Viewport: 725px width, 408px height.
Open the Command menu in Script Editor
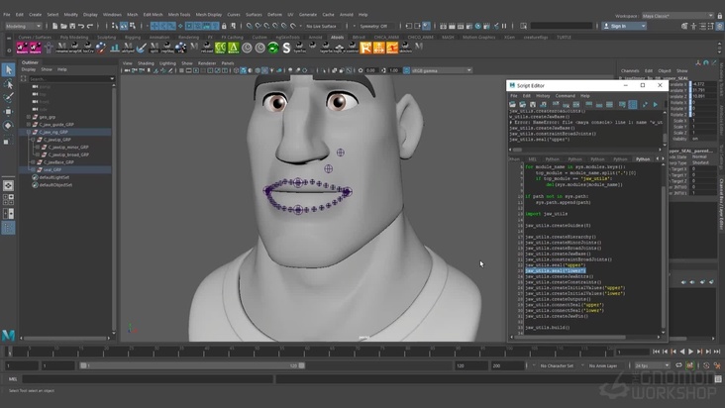(565, 96)
